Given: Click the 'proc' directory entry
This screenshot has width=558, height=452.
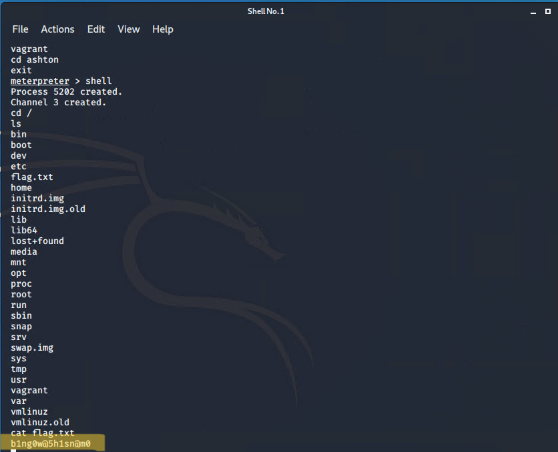Looking at the screenshot, I should click(21, 284).
